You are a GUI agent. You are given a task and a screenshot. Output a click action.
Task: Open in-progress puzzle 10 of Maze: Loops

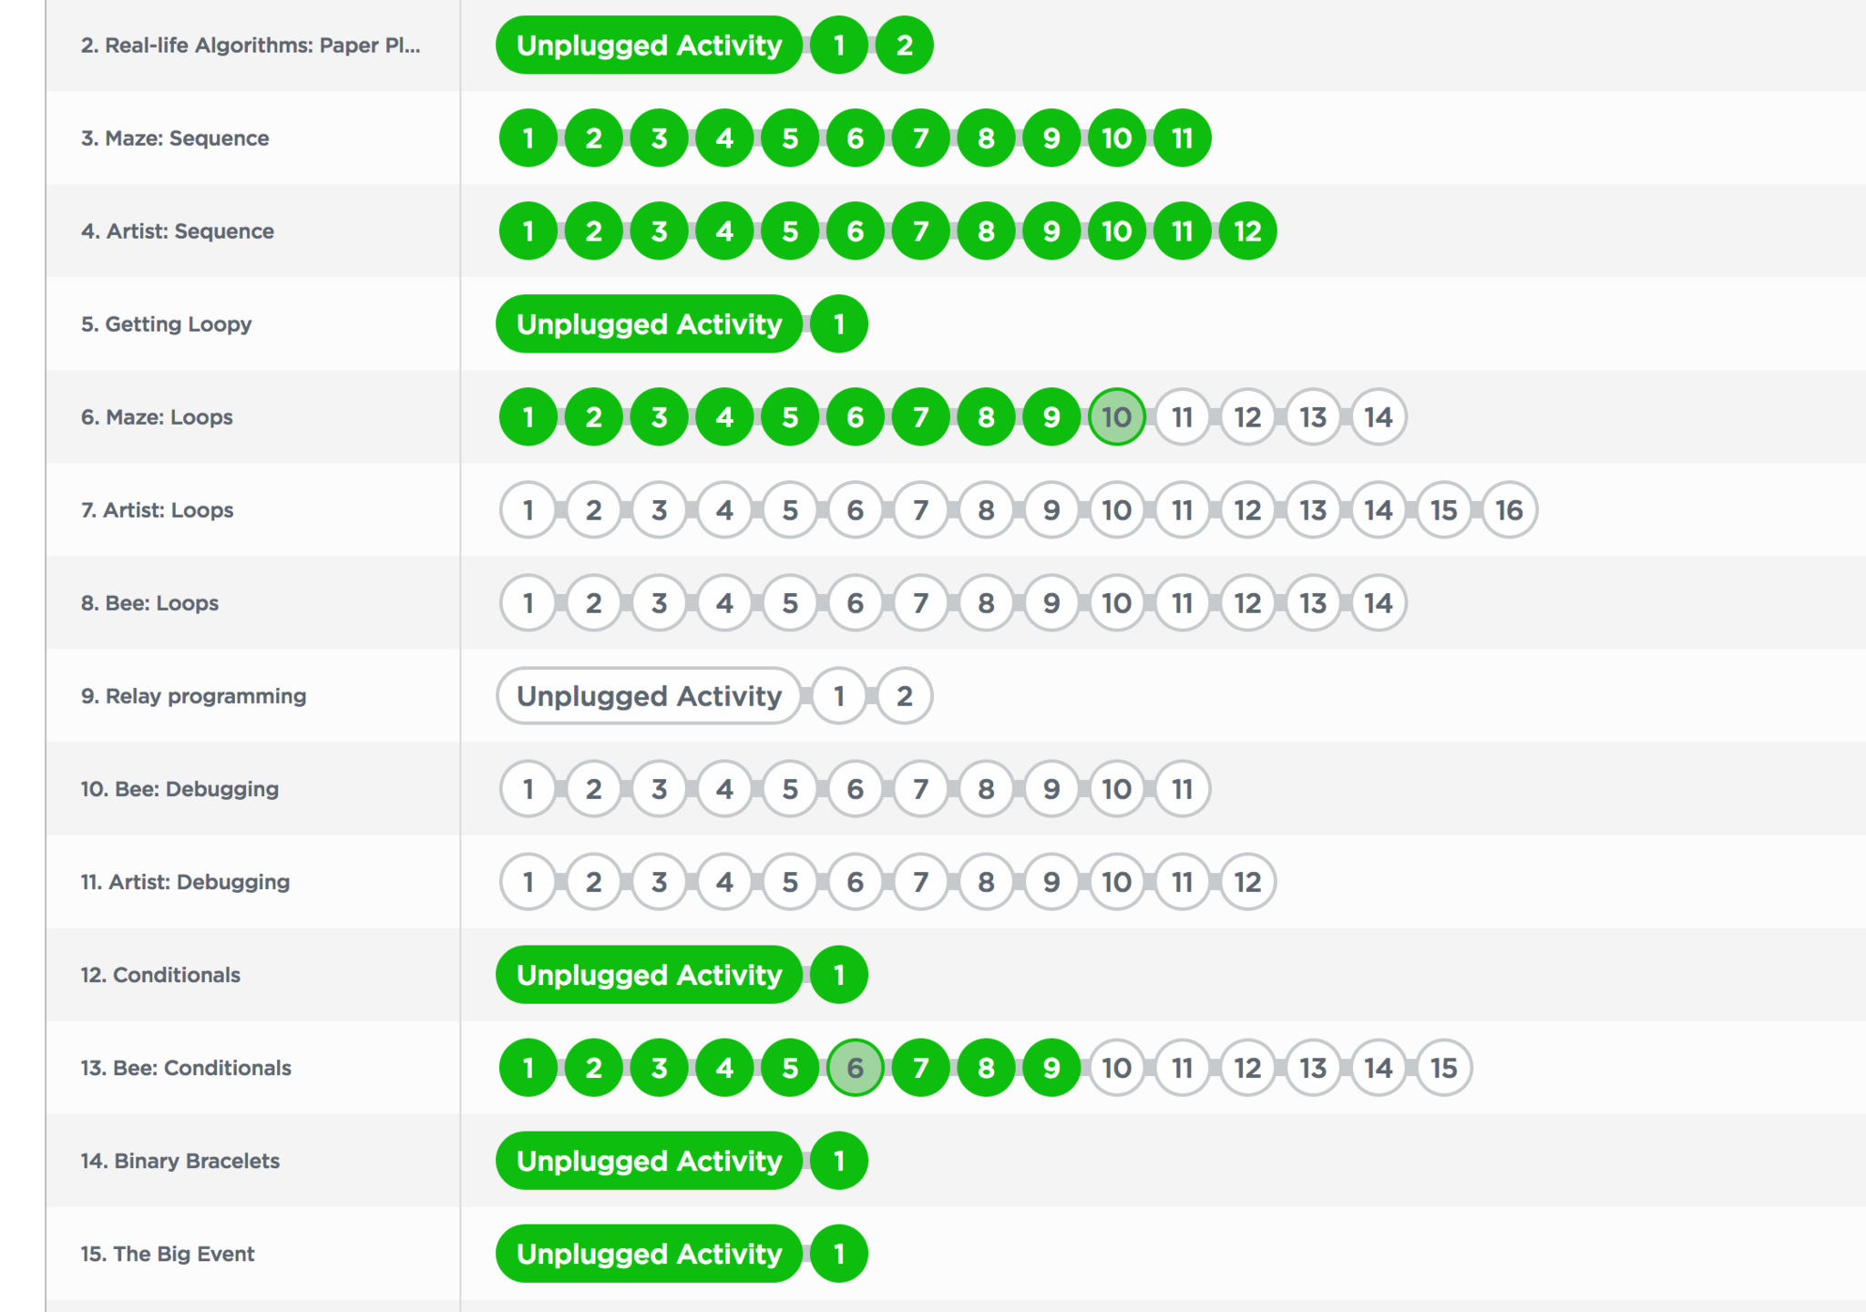click(1116, 417)
